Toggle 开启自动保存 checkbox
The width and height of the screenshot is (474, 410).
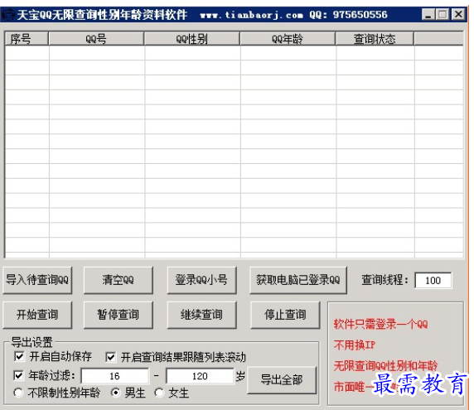pos(19,356)
